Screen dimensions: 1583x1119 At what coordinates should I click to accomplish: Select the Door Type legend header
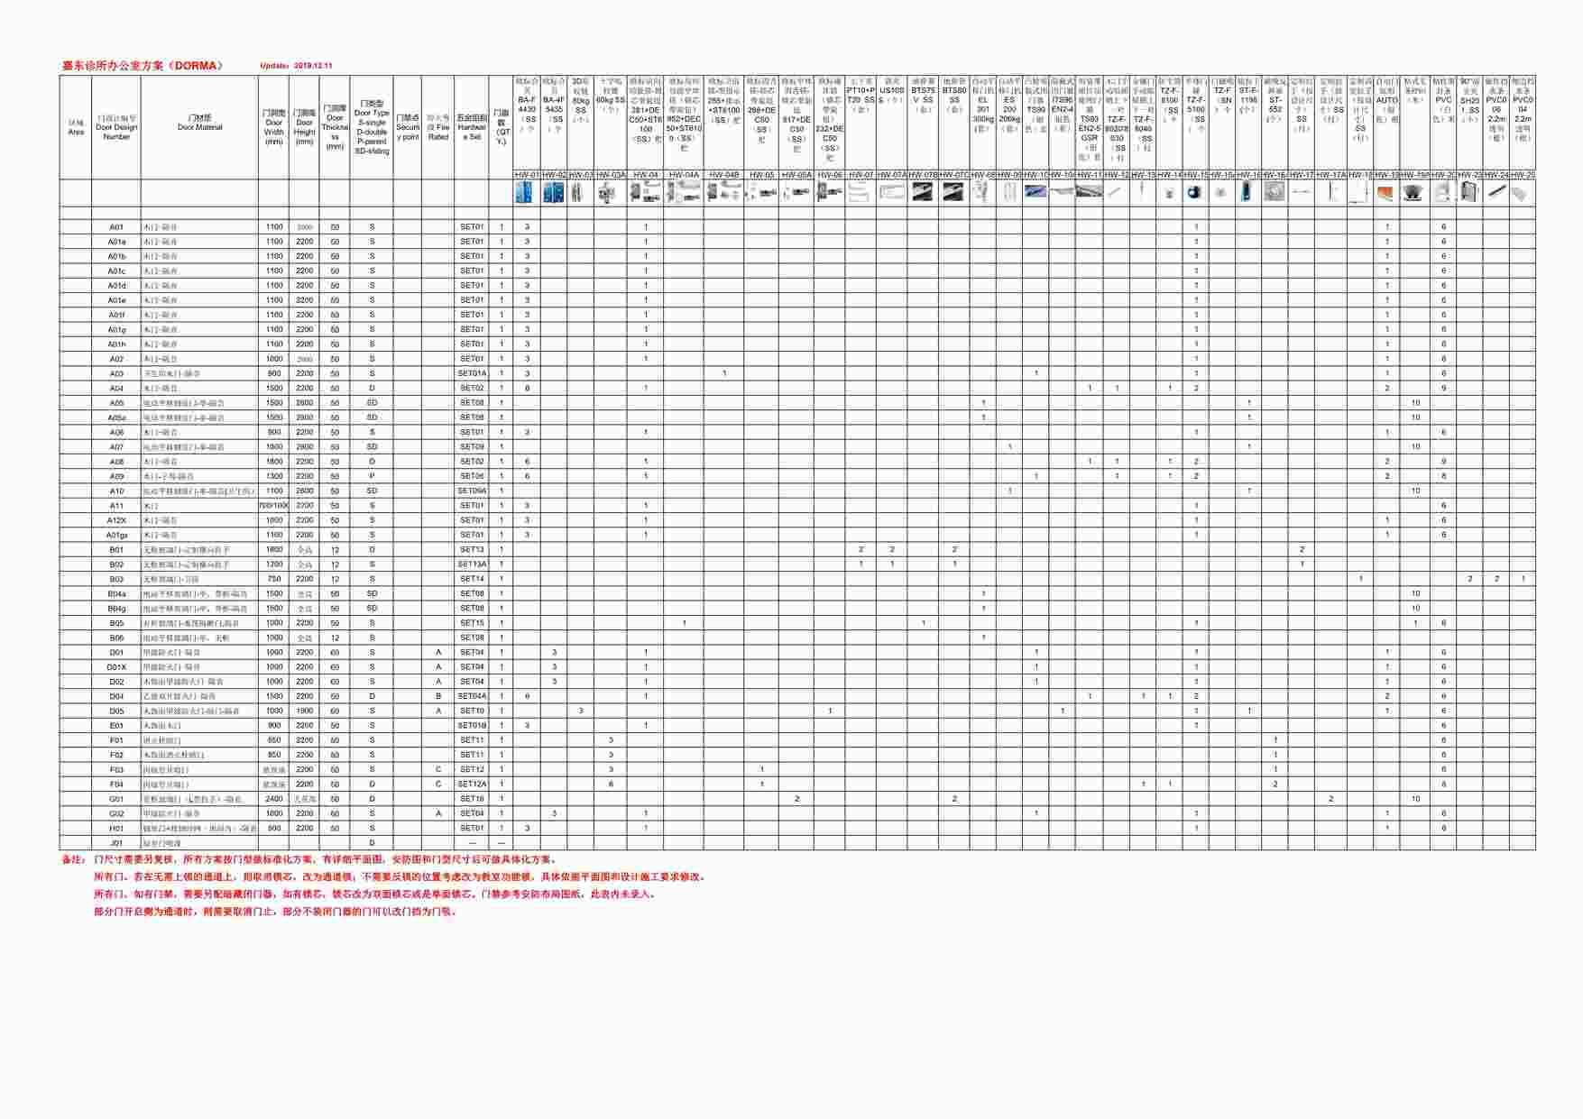click(372, 127)
